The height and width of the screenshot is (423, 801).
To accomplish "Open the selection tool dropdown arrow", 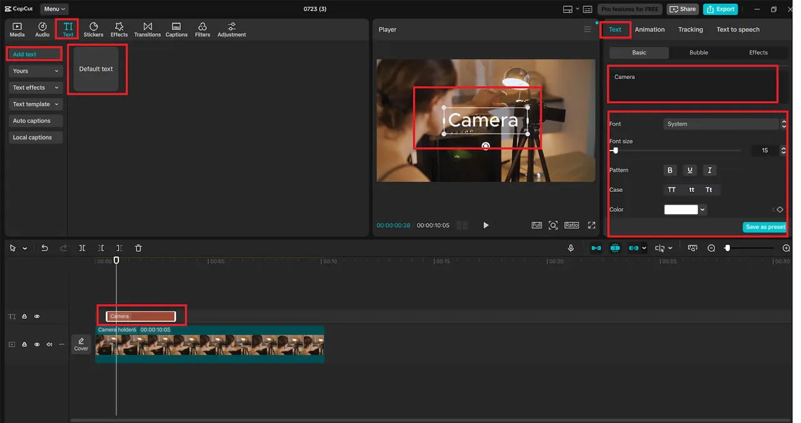I will point(25,248).
